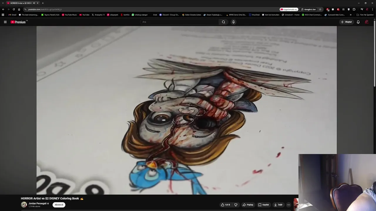Click the video player to pause
376x211 pixels.
click(187, 110)
